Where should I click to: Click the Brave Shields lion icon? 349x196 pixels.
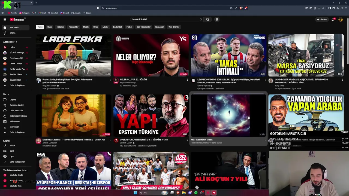pyautogui.click(x=241, y=8)
